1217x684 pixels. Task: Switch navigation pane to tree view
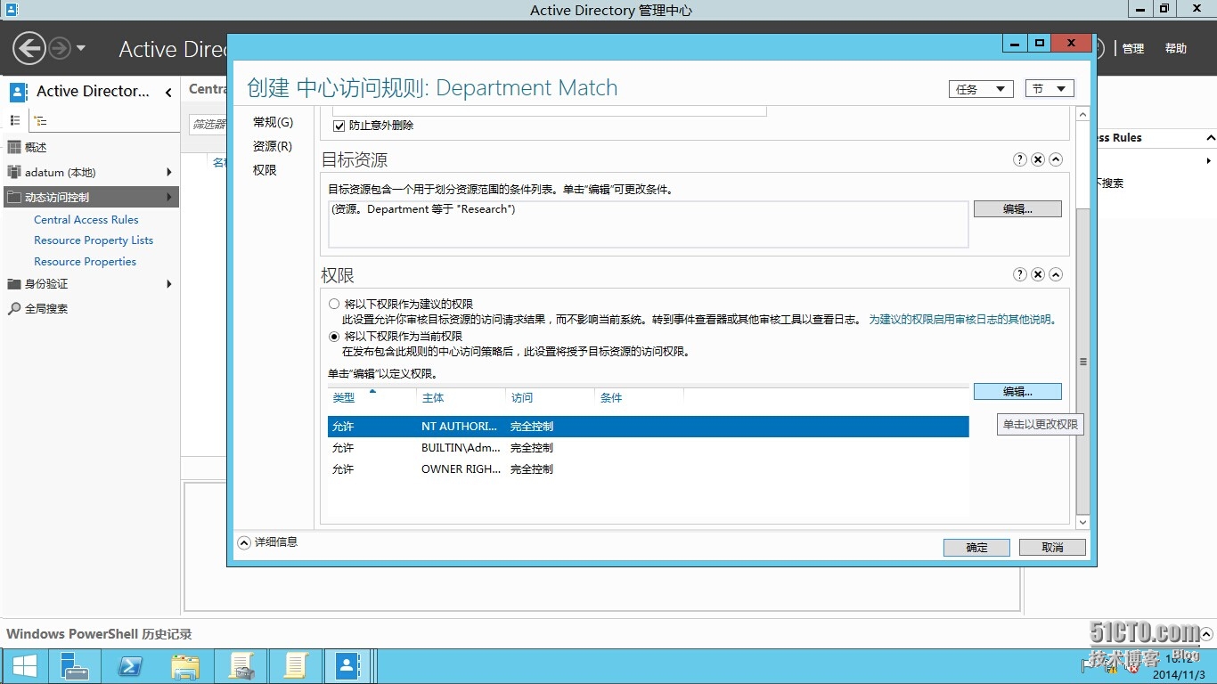point(39,120)
